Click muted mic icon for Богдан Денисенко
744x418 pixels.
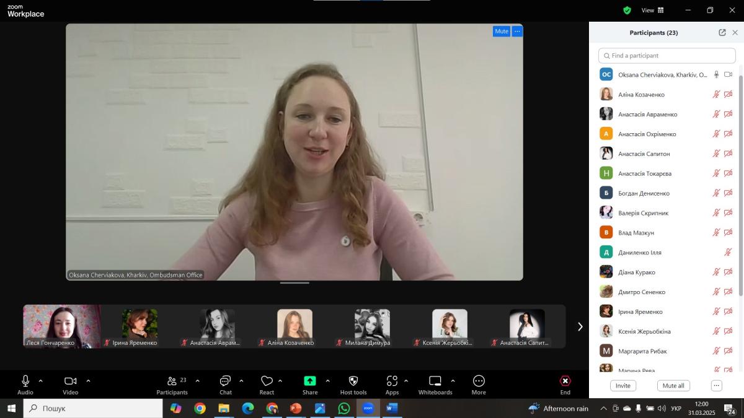[x=716, y=193]
